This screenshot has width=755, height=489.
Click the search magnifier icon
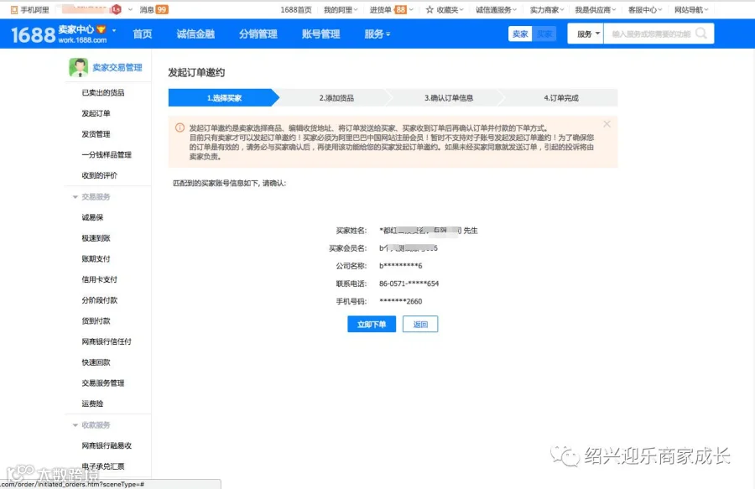(x=701, y=34)
